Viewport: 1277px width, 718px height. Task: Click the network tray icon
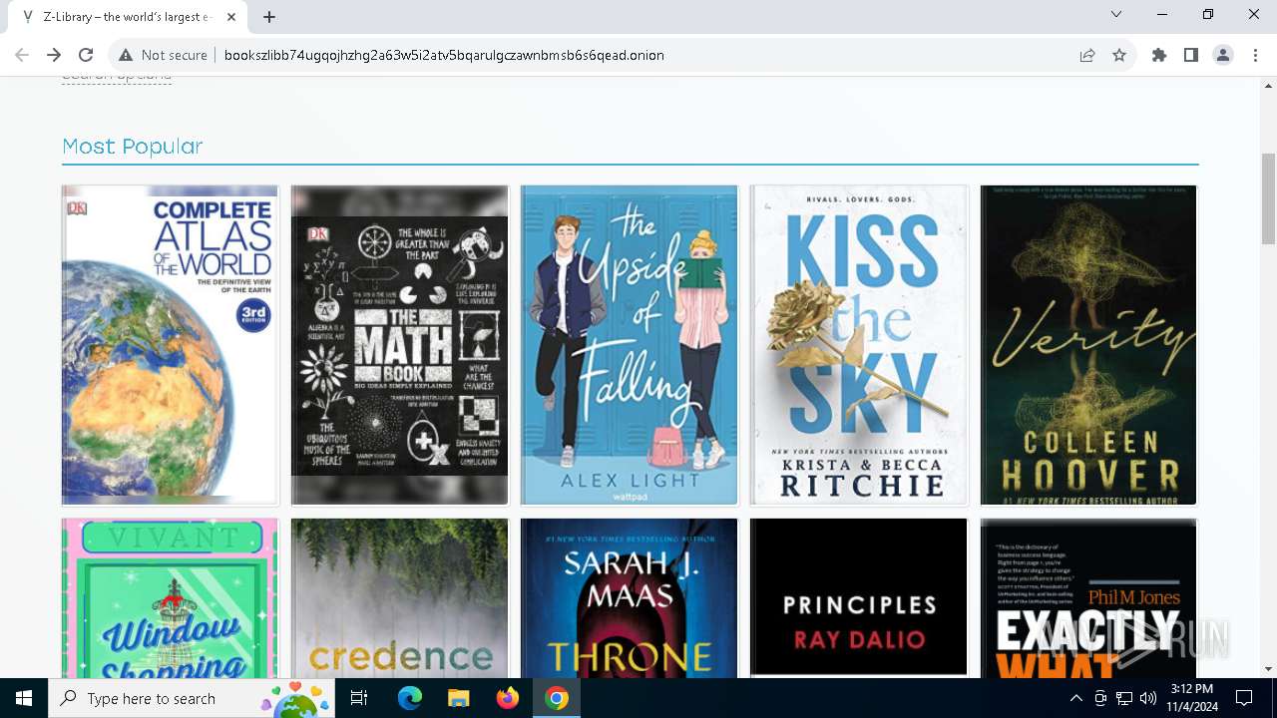click(1124, 698)
